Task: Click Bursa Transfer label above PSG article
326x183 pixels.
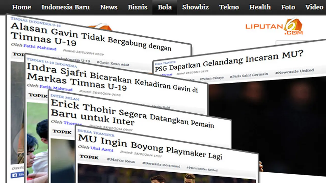Action: click(165, 63)
